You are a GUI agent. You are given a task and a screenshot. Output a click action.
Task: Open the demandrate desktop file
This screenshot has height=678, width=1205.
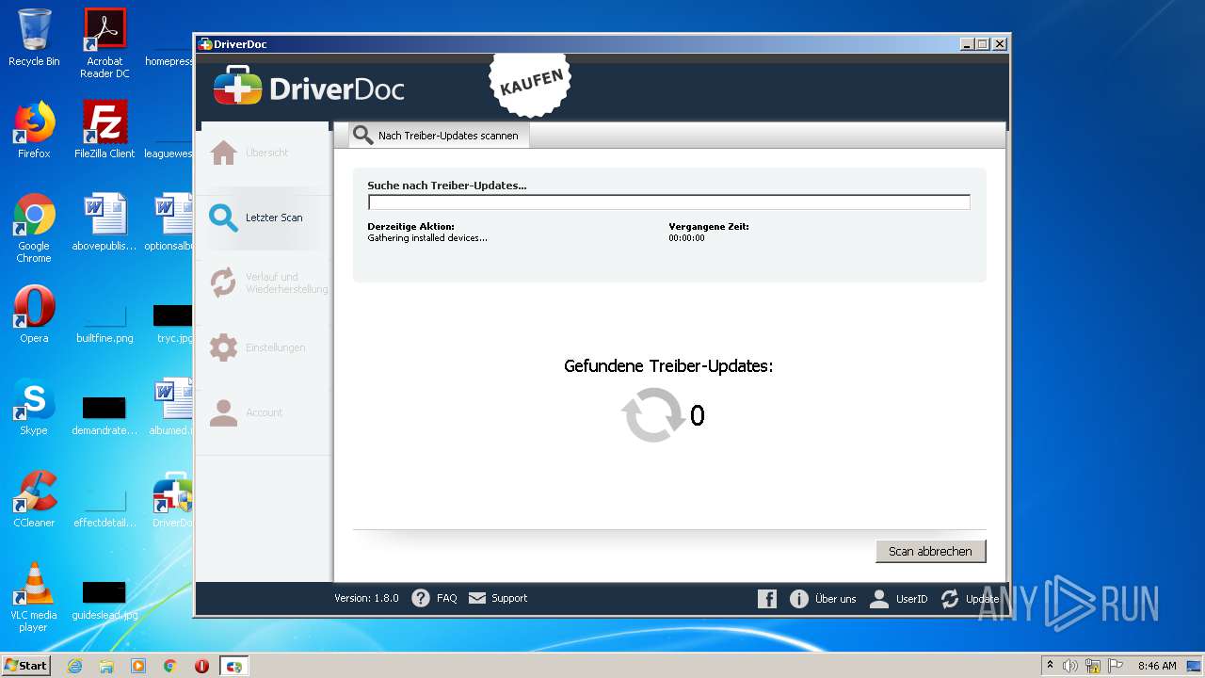[104, 416]
